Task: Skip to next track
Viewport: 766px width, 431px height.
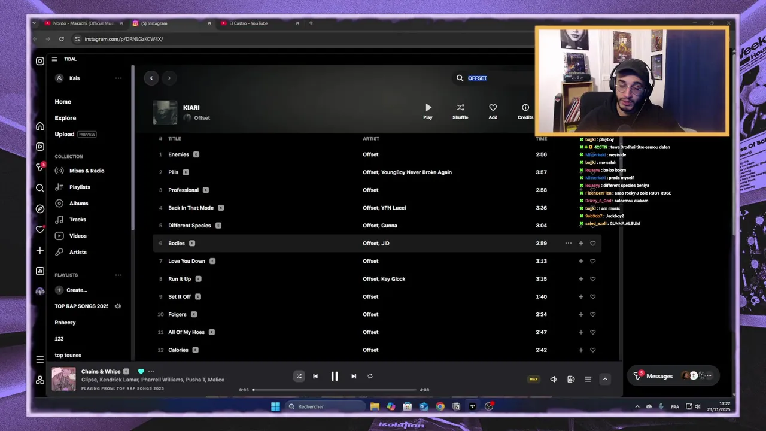Action: coord(354,376)
